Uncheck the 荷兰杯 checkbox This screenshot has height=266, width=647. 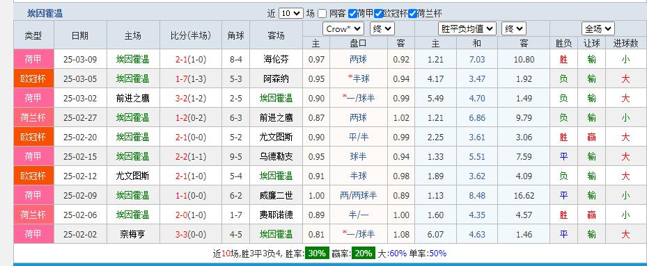pos(412,14)
